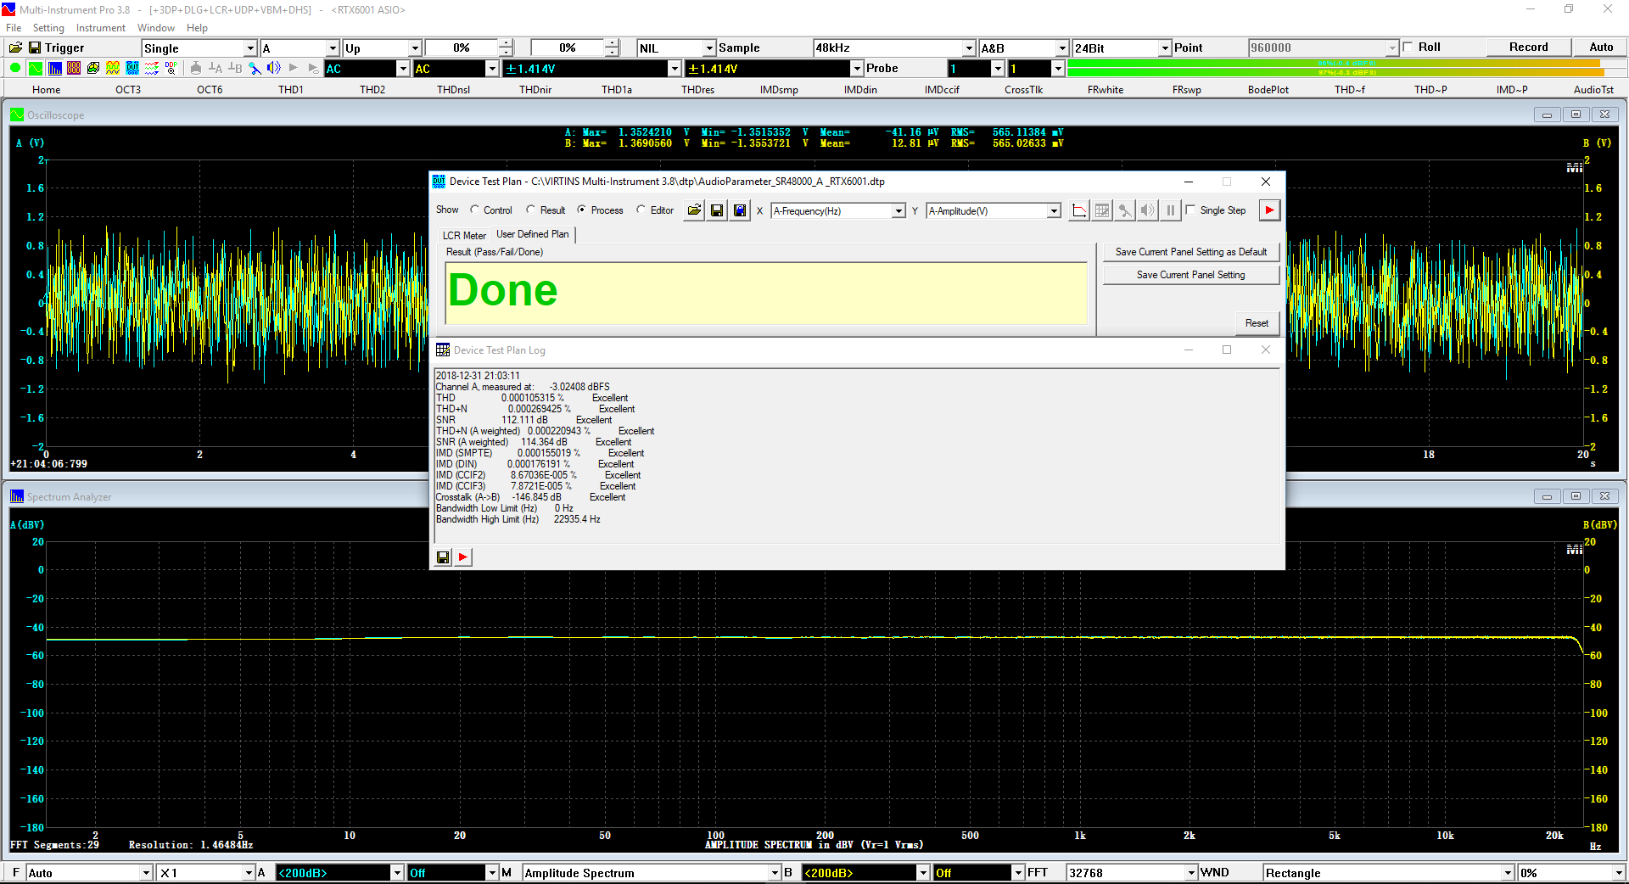1629x884 pixels.
Task: Open the Window menu
Action: pyautogui.click(x=156, y=28)
